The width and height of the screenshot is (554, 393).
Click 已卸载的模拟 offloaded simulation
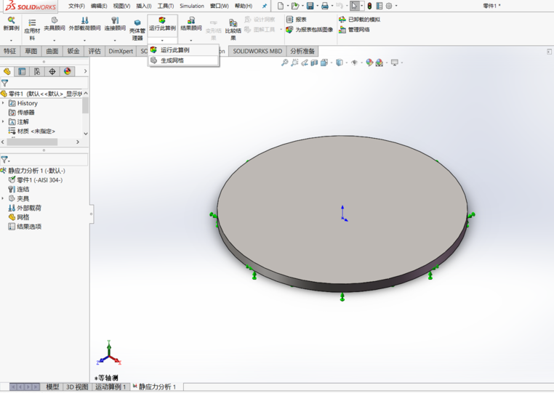(359, 20)
